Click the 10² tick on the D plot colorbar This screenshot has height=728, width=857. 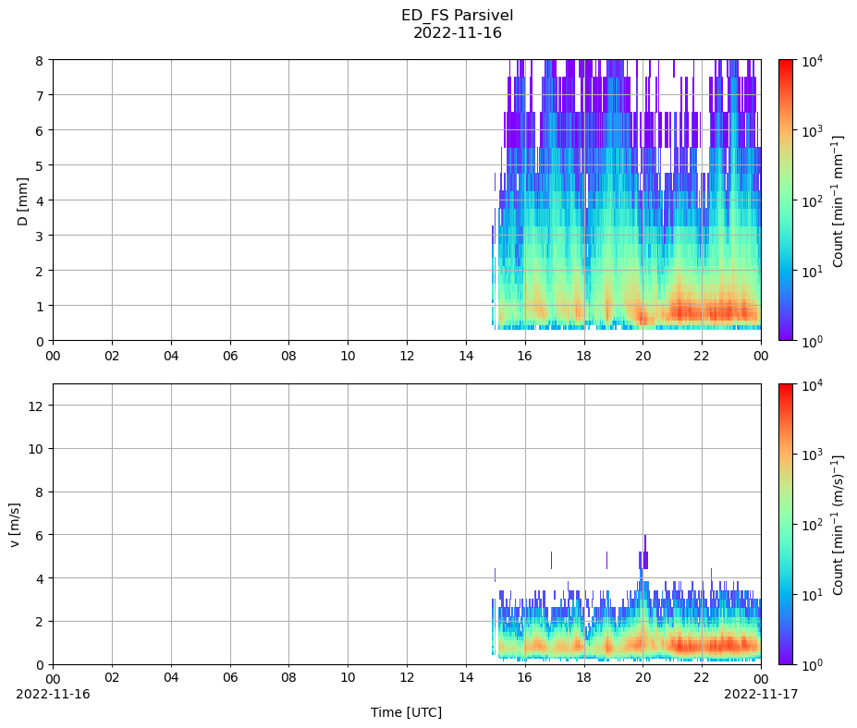[813, 201]
